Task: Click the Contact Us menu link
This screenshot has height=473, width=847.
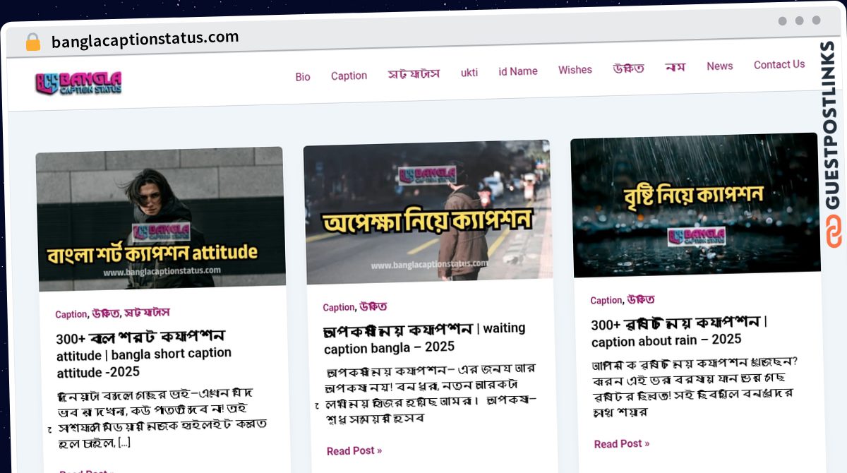Action: click(x=779, y=64)
